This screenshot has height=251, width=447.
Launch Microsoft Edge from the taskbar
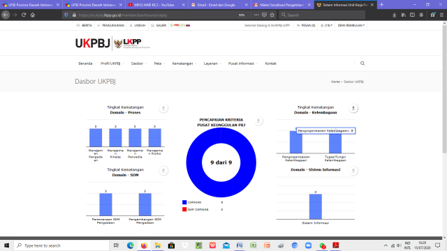coord(131,245)
